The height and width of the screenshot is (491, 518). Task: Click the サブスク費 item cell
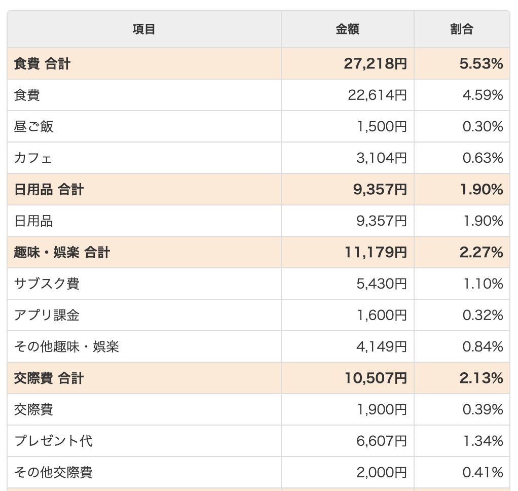pos(47,284)
